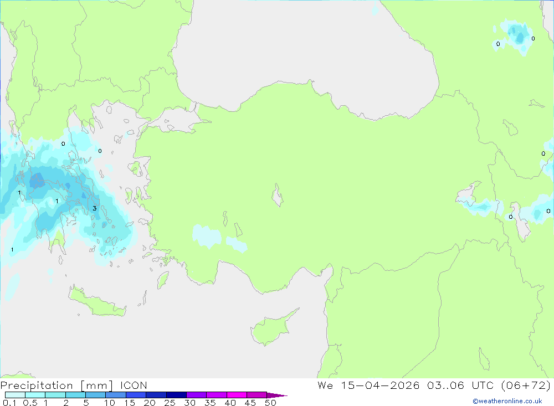Click the 1–2 mm legend color swatch

pyautogui.click(x=55, y=395)
